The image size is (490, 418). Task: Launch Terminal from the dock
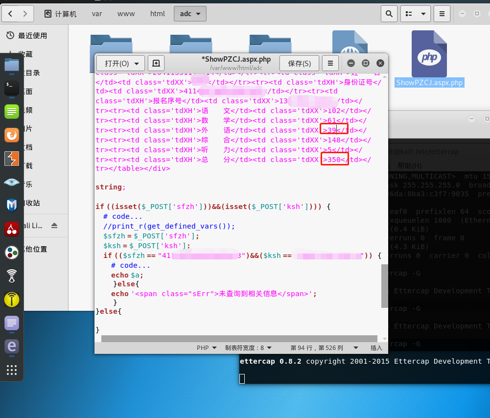pos(12,88)
